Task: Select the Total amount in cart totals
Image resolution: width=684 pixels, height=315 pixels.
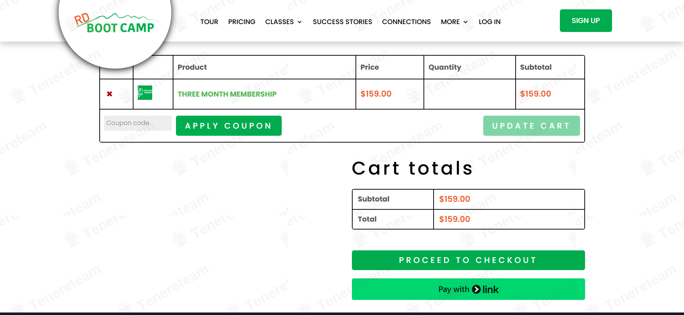Action: tap(454, 219)
